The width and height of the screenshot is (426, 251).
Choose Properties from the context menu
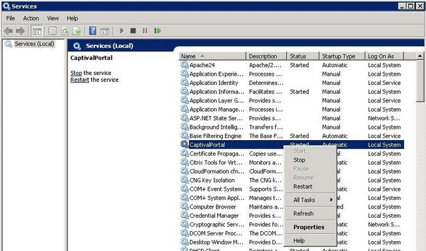point(309,227)
